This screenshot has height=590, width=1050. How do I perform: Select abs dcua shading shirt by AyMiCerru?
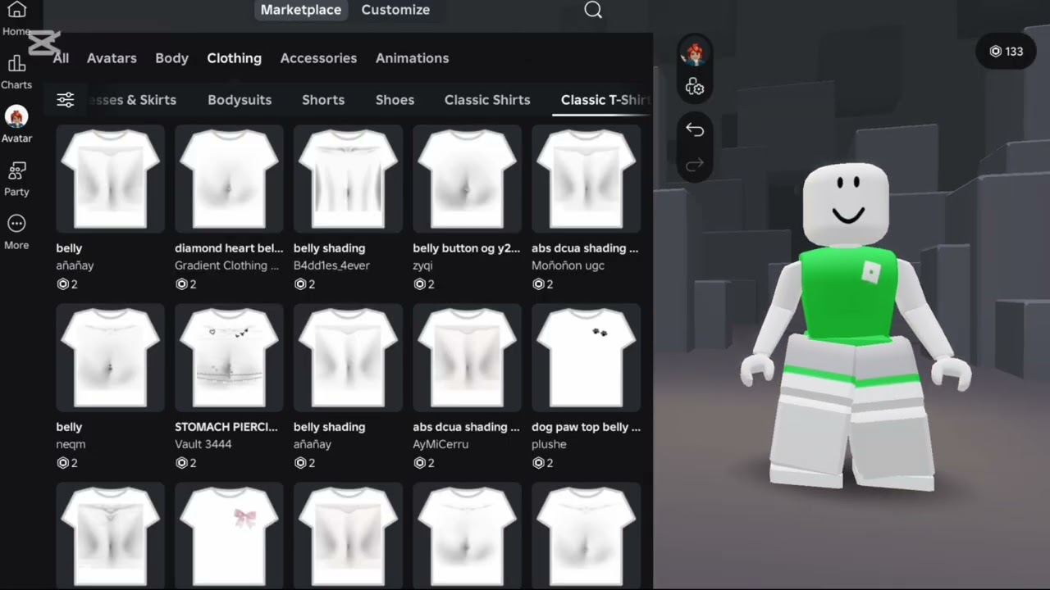[467, 357]
